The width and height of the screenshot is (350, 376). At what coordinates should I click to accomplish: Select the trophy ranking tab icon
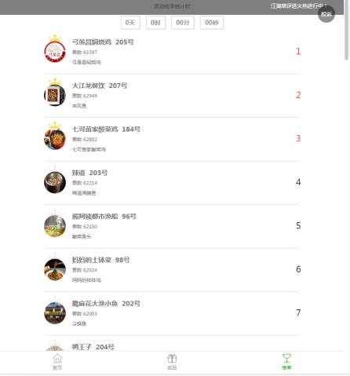286,358
